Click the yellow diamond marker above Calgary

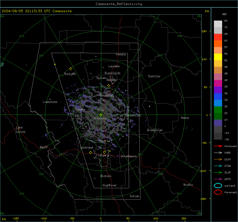[104, 152]
